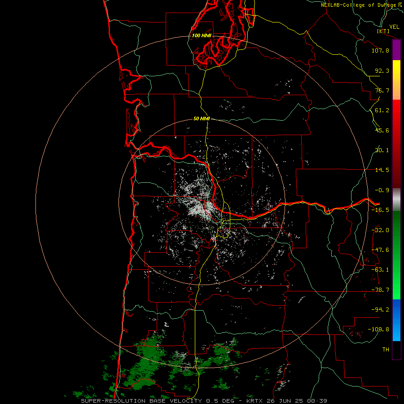Click the TH label beside the color bar
Image resolution: width=404 pixels, height=404 pixels.
pos(386,349)
